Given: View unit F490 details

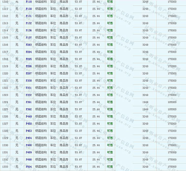Looking at the screenshot, I should [x=29, y=160].
